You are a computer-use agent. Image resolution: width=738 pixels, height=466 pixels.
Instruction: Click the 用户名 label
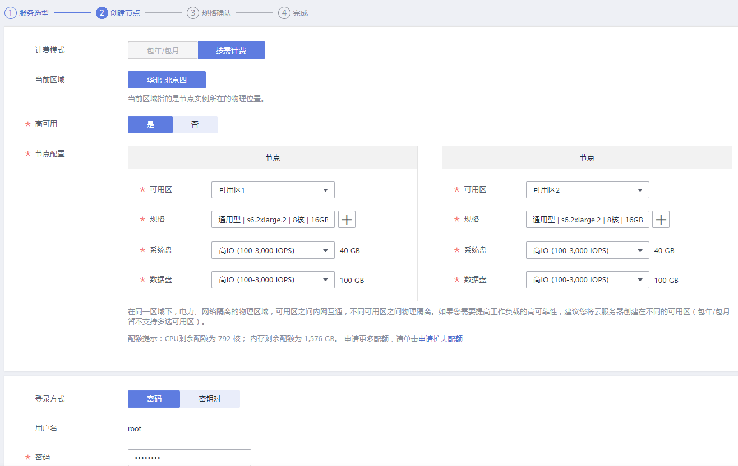tap(46, 428)
